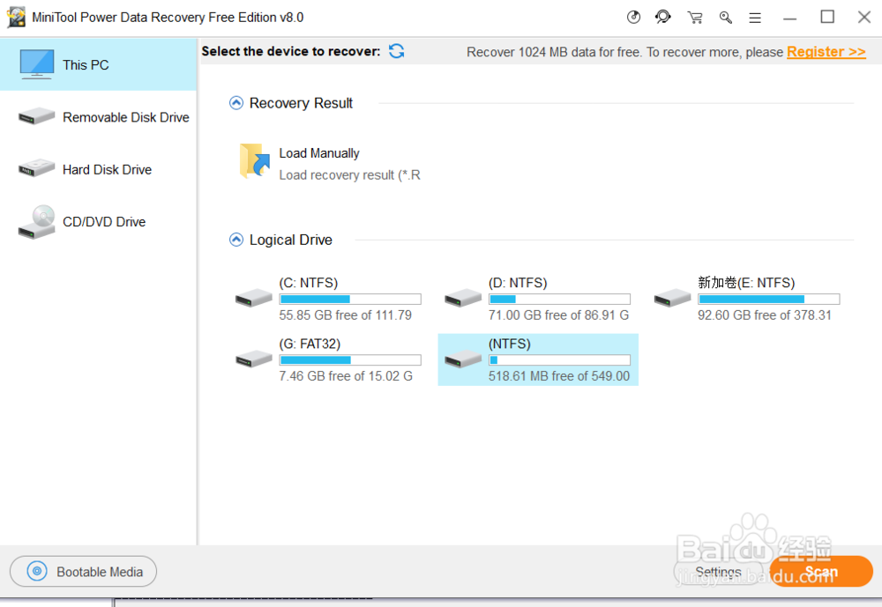Open the support headset icon
This screenshot has height=607, width=882.
[x=663, y=18]
